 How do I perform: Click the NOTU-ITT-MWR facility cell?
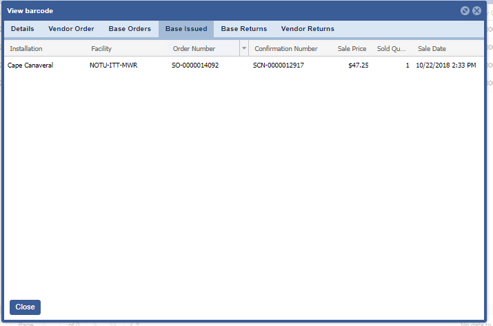[x=115, y=65]
